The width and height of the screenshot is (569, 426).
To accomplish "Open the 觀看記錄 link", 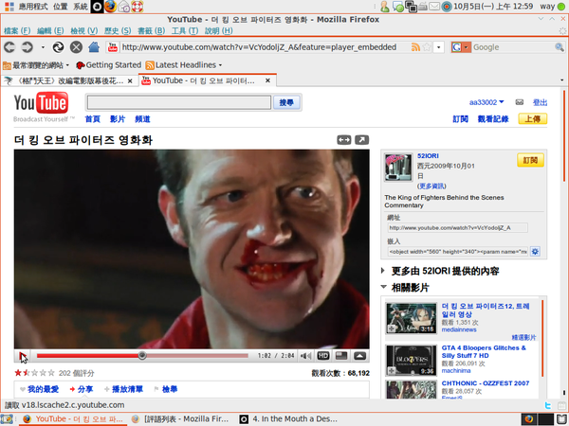I will pyautogui.click(x=493, y=119).
